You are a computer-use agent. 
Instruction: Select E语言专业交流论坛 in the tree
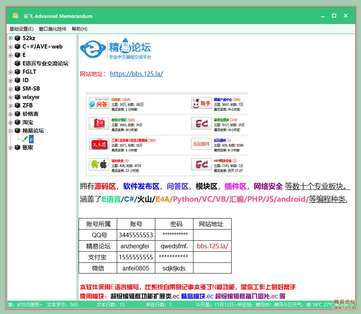pyautogui.click(x=45, y=63)
